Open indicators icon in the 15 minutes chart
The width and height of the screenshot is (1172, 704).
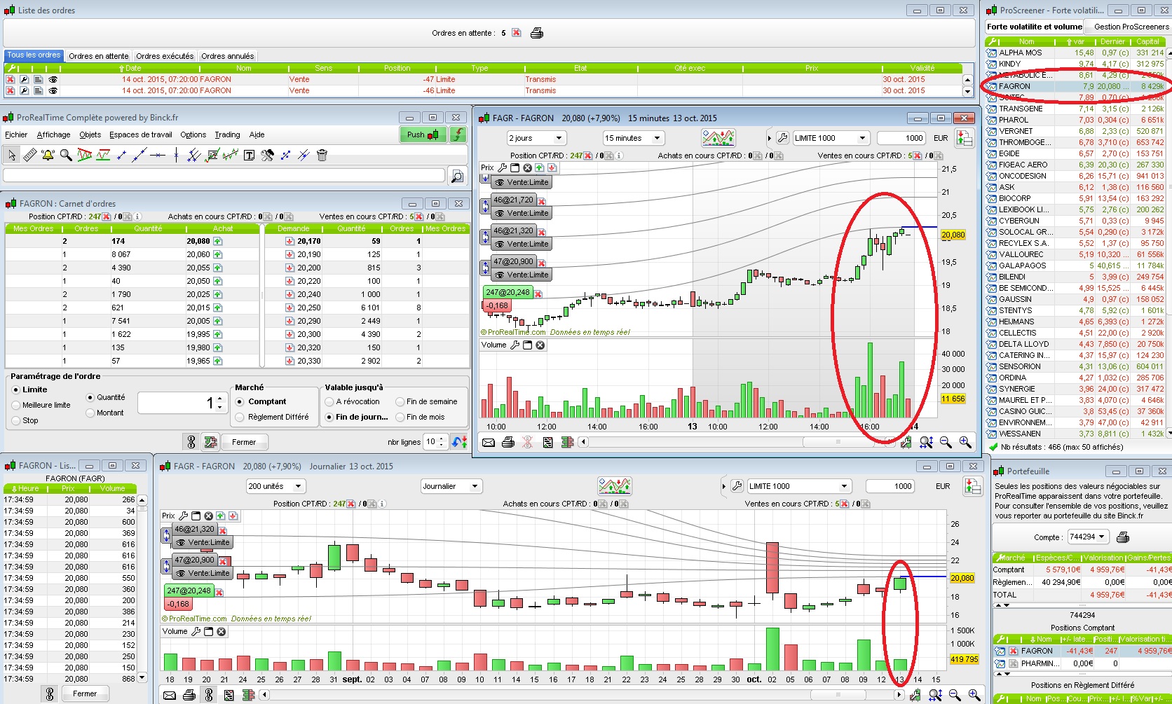pyautogui.click(x=718, y=137)
